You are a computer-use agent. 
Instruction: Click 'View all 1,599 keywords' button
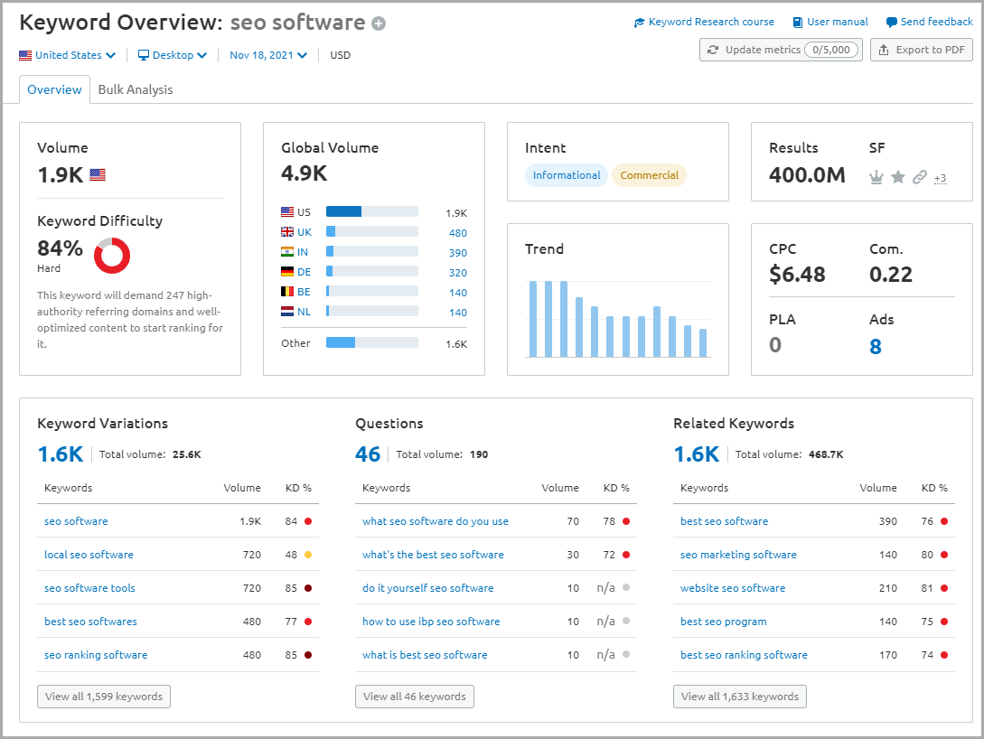103,696
